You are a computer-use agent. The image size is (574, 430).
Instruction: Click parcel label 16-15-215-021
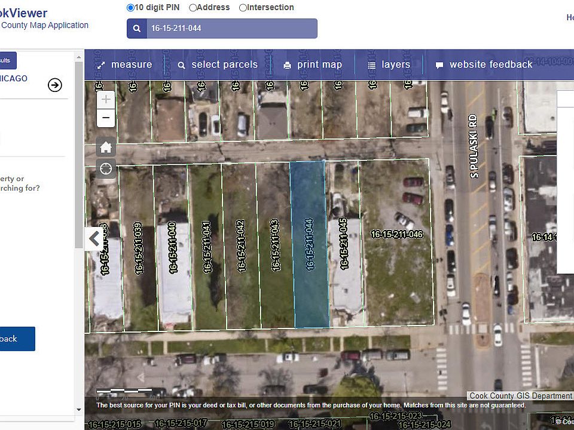click(315, 424)
